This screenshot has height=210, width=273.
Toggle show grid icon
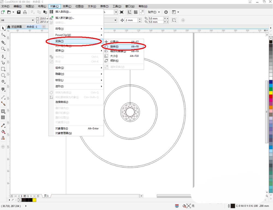[136, 12]
